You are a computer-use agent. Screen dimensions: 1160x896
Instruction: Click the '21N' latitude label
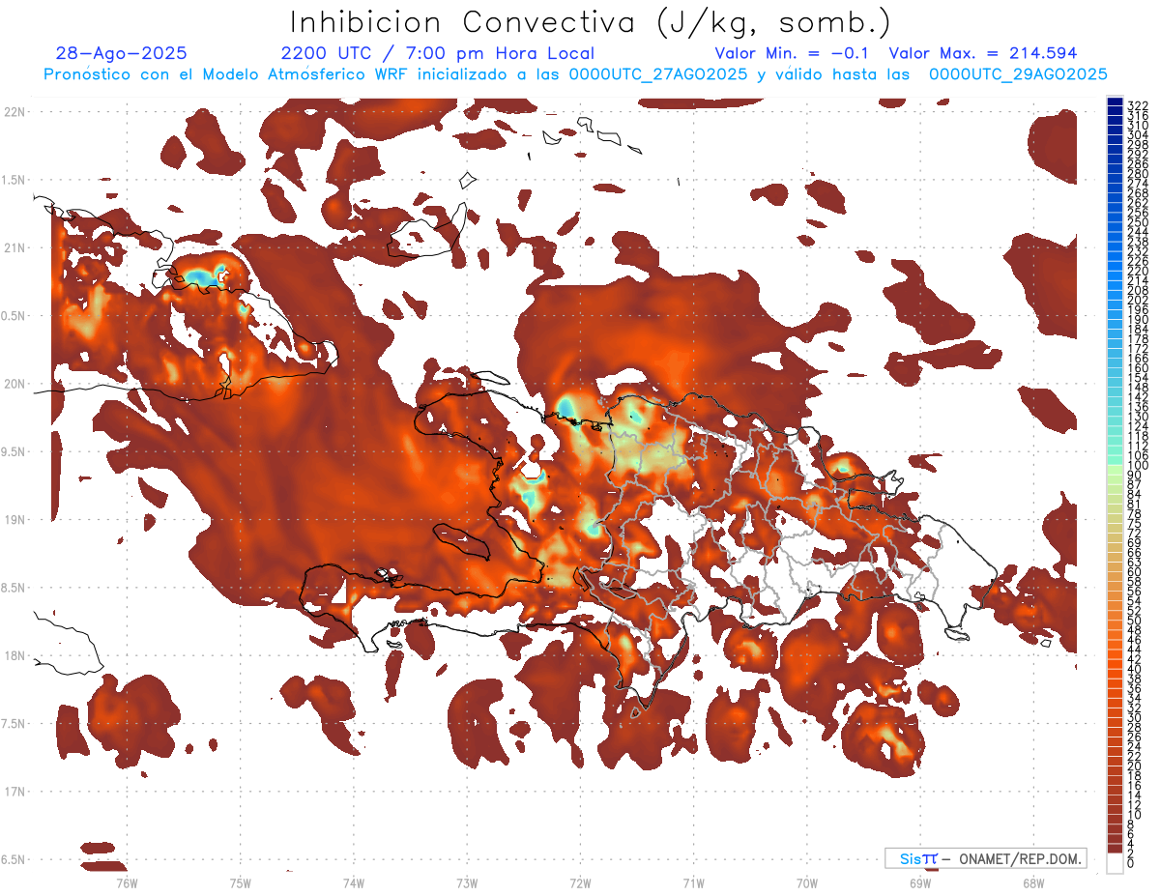pos(14,247)
